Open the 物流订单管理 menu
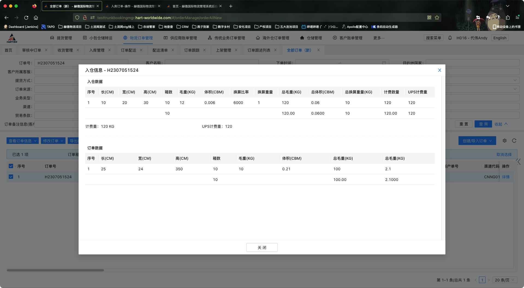524x288 pixels. tap(138, 38)
